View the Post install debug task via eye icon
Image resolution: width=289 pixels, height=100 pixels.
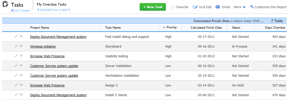click(x=21, y=36)
